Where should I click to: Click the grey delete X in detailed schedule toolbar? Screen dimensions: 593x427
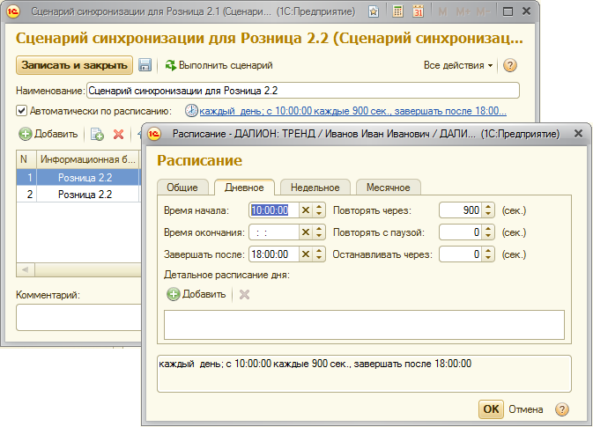coord(244,294)
